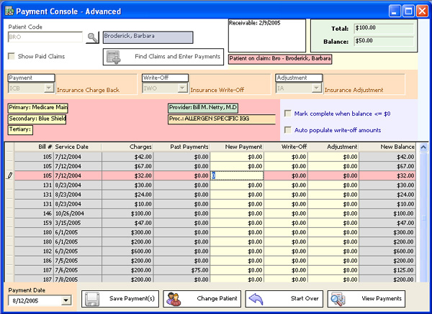Click the Service Date column header
432x314 pixels.
pyautogui.click(x=77, y=147)
